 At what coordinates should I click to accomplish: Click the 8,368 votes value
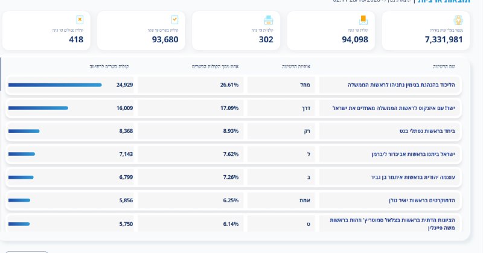pyautogui.click(x=126, y=131)
